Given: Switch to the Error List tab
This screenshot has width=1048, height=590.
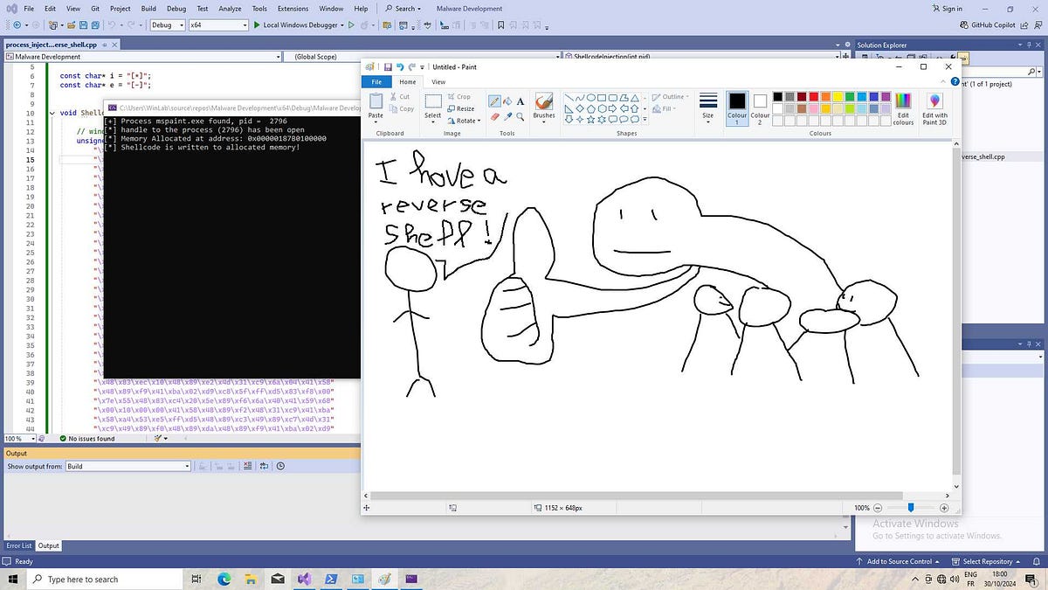Looking at the screenshot, I should pos(19,546).
